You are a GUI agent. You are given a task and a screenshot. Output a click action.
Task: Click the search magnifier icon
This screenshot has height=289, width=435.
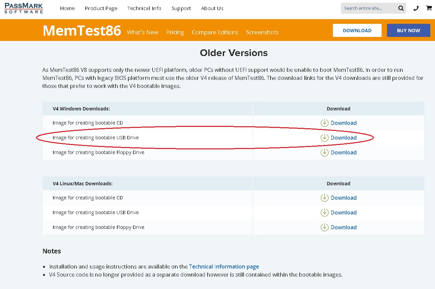(401, 8)
